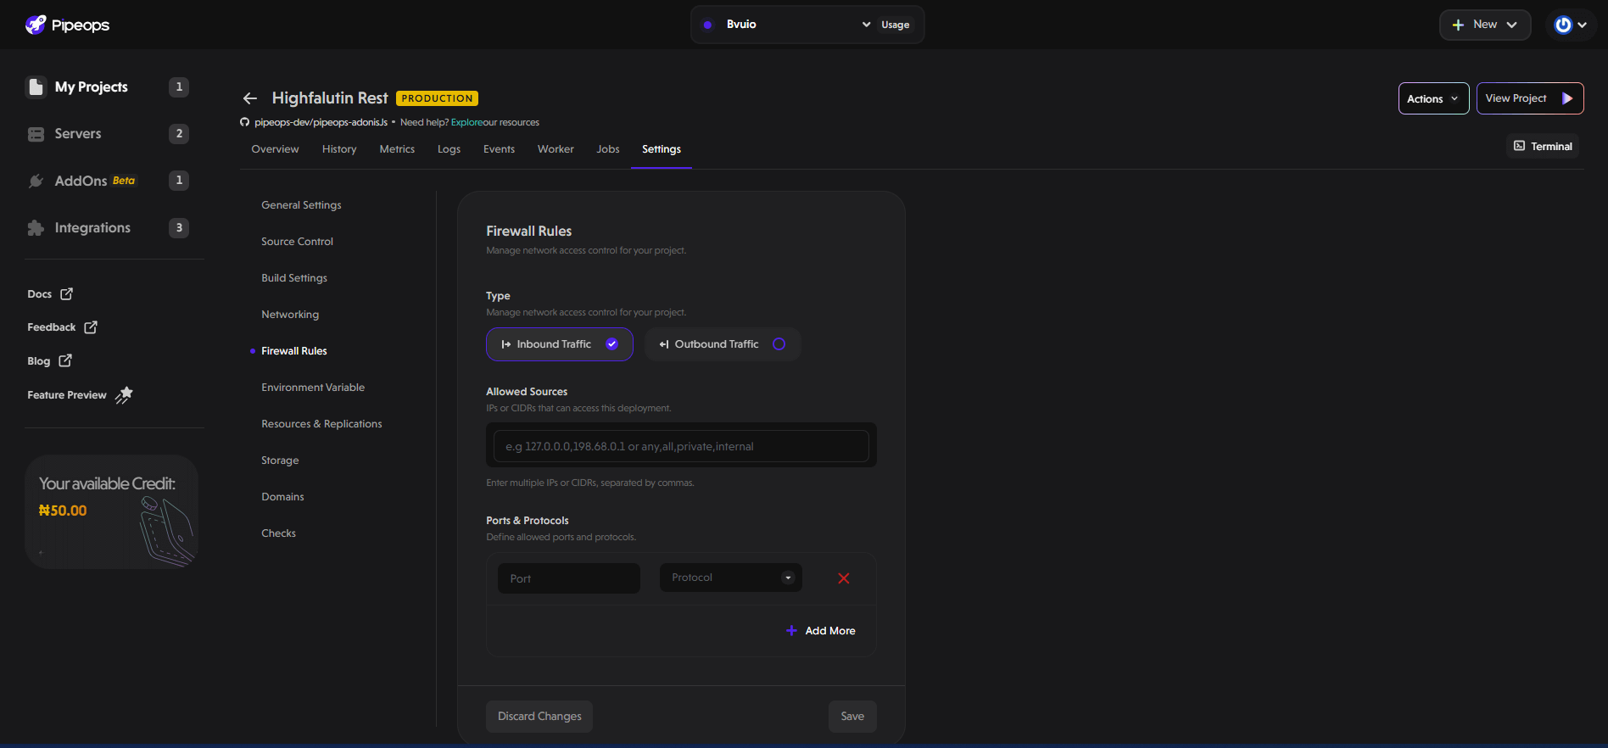Viewport: 1608px width, 748px height.
Task: Open the Integrations puzzle icon
Action: 36,228
